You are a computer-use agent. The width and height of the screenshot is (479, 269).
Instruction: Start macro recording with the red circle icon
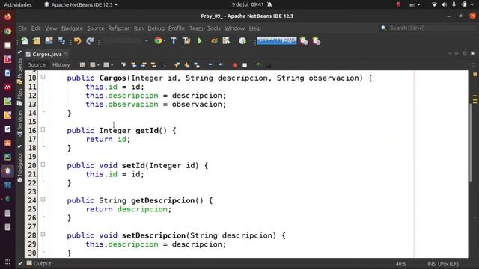coord(234,65)
